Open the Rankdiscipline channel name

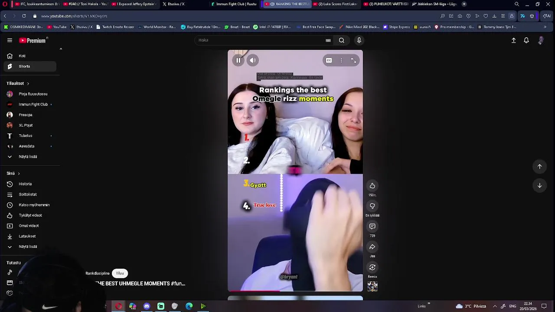pos(98,273)
